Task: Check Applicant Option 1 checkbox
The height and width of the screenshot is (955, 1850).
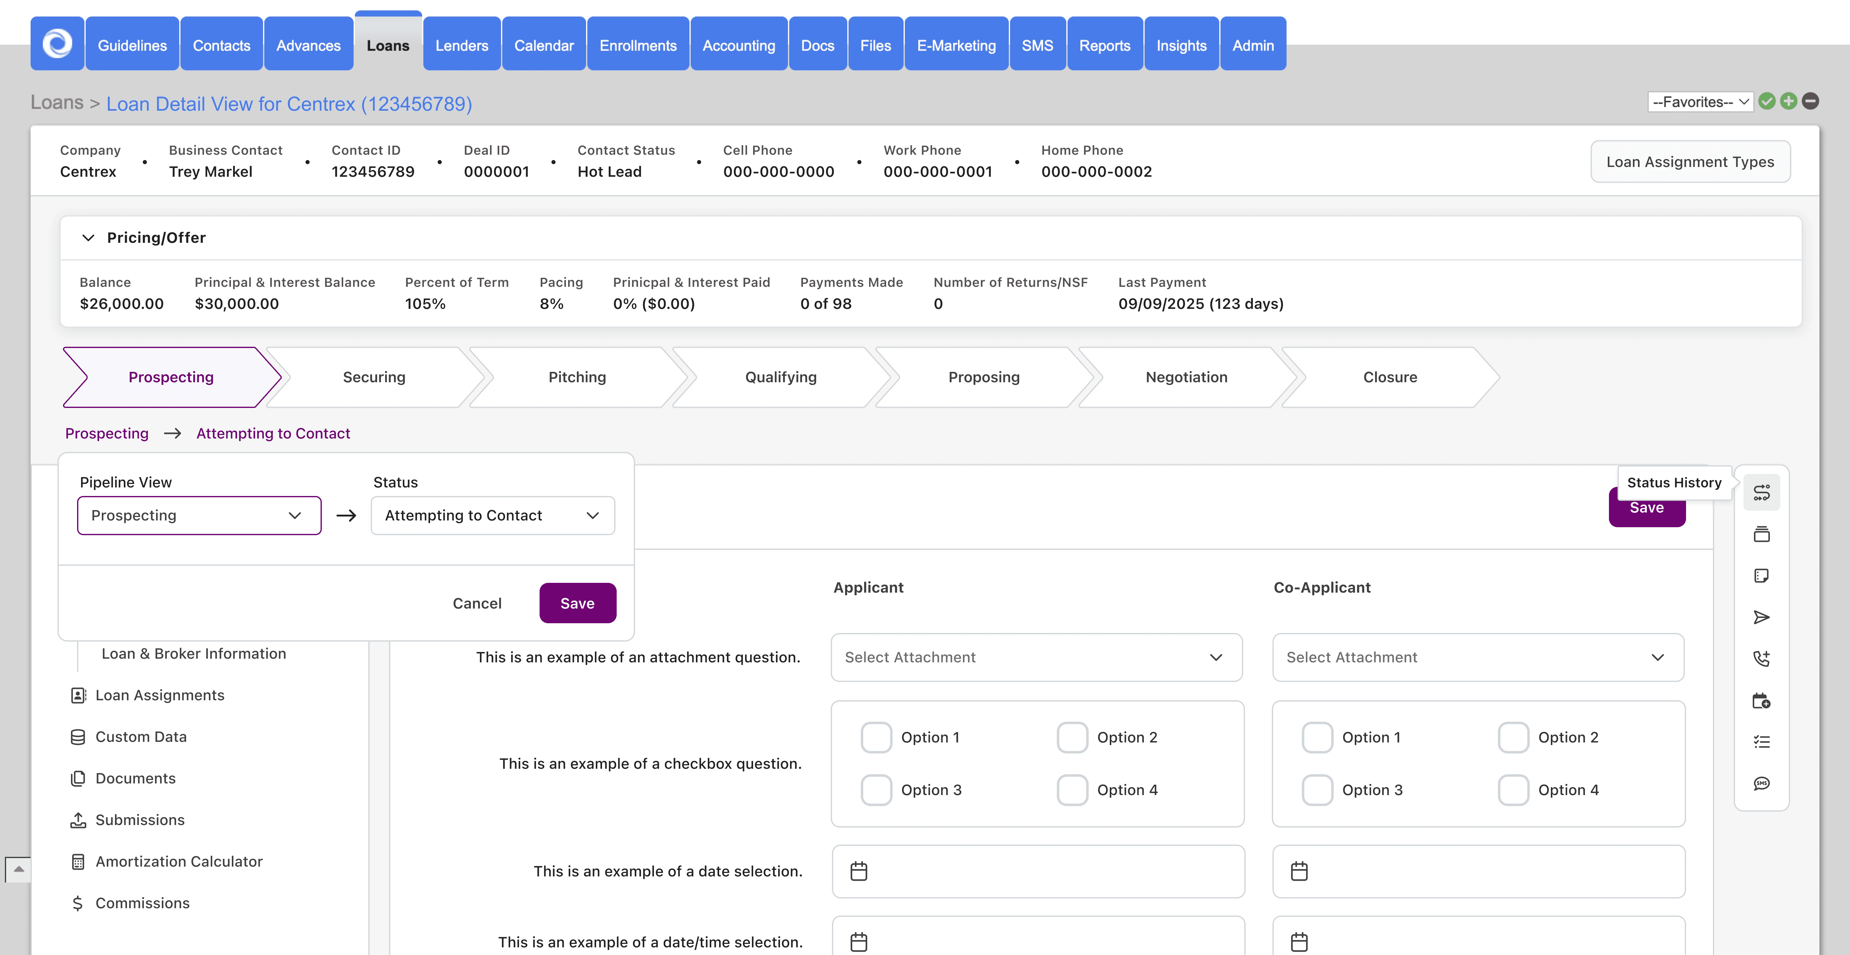Action: 876,738
